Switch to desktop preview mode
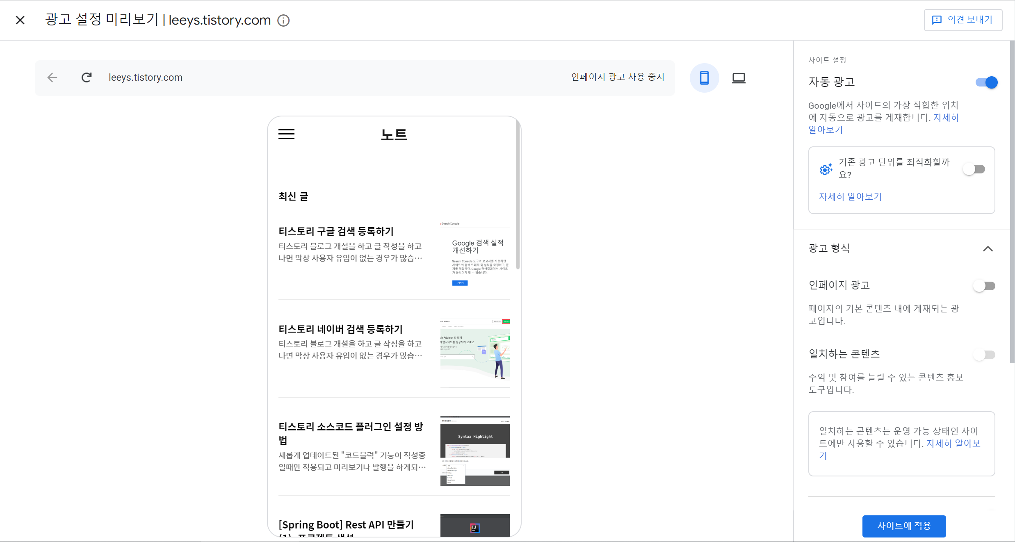Image resolution: width=1015 pixels, height=542 pixels. pyautogui.click(x=739, y=78)
